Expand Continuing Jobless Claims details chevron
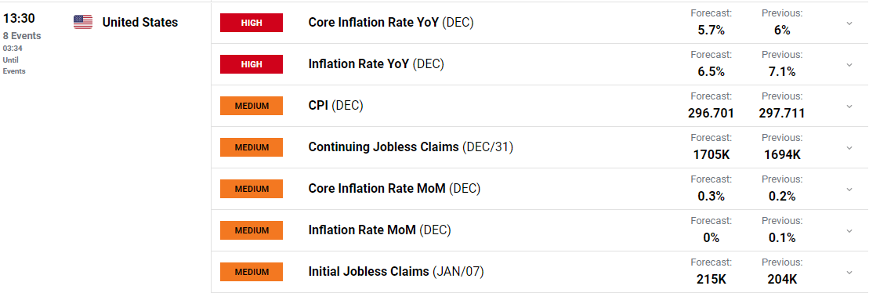Viewport: 869px width, 293px height. pos(849,148)
